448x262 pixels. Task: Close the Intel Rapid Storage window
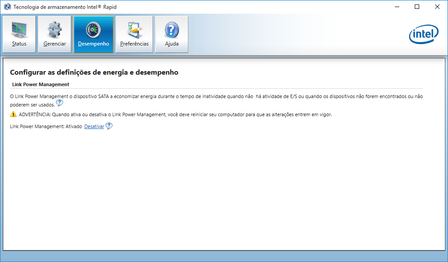point(437,7)
